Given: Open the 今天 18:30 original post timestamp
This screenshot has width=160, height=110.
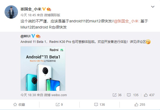Looking at the screenshot, I should pos(28,95).
